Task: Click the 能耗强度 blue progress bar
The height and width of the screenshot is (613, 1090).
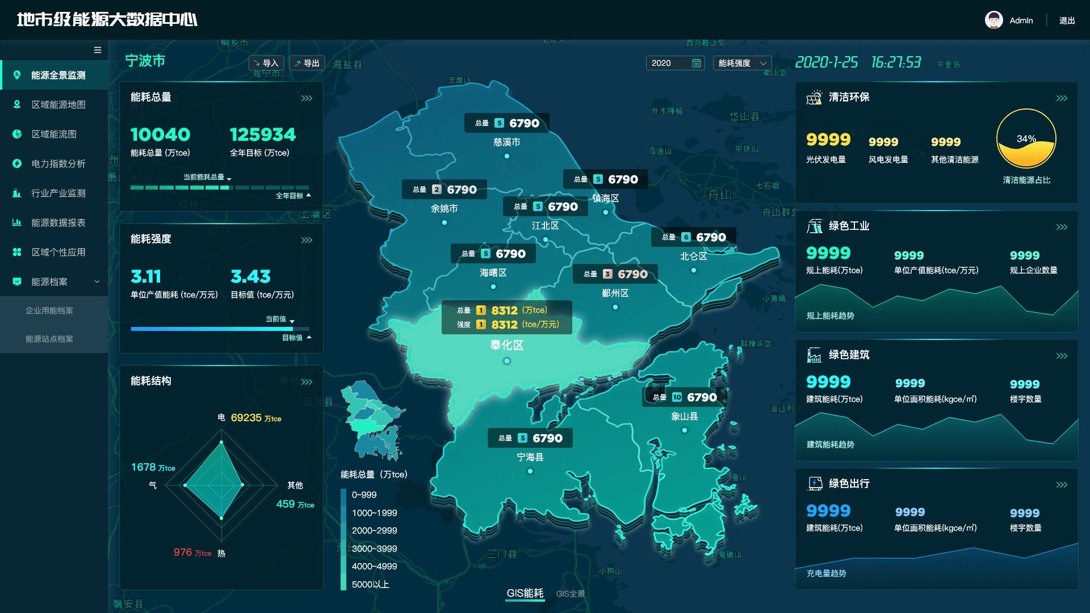Action: coord(211,329)
